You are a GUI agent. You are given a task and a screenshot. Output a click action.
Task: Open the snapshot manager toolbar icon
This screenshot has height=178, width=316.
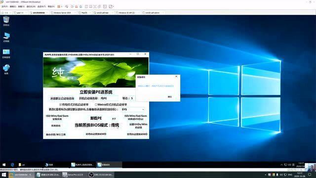(80, 6)
